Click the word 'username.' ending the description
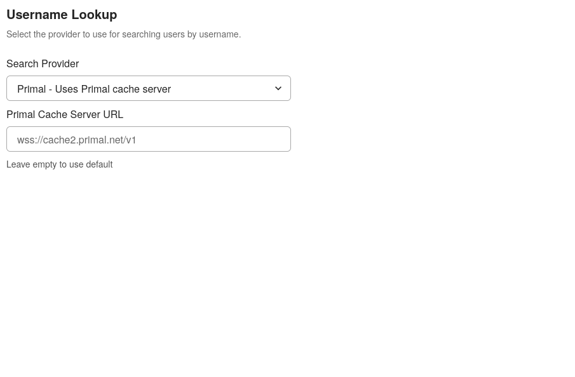Viewport: 575px width, 377px height. [x=220, y=34]
